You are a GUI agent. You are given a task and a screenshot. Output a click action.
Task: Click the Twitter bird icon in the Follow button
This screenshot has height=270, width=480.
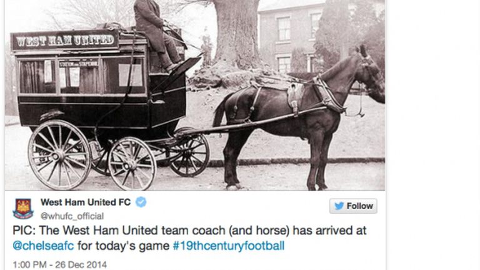339,206
